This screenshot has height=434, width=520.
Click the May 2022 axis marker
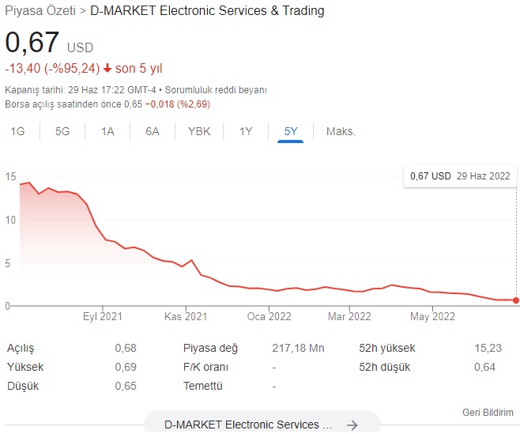click(x=432, y=316)
